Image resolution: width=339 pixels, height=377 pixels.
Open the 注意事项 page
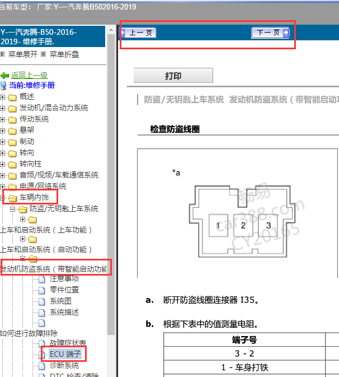coord(64,278)
